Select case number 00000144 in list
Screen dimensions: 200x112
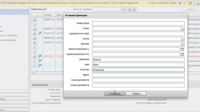pos(49,38)
